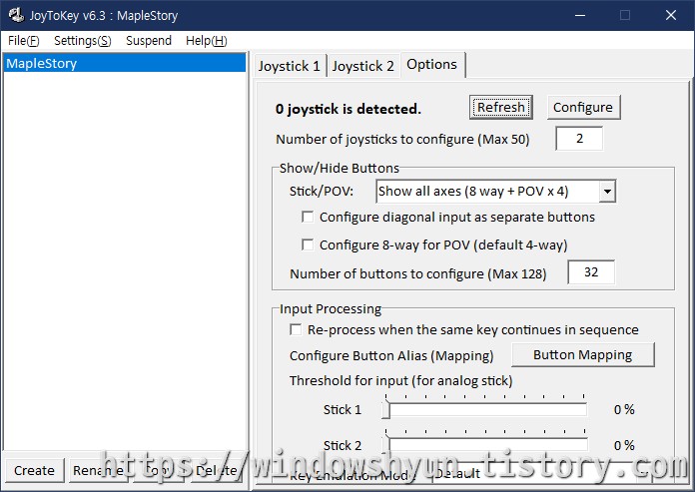The width and height of the screenshot is (695, 492).
Task: Click the Refresh button
Action: [x=501, y=107]
